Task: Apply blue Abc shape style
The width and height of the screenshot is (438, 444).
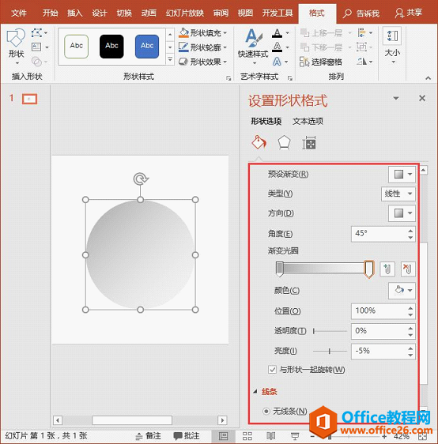Action: coord(147,47)
